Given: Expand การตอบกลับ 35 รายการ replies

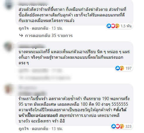Looking at the screenshot, I should pyautogui.click(x=49, y=36).
